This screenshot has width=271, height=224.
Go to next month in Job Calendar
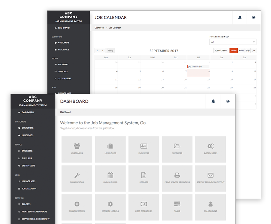click(x=103, y=50)
